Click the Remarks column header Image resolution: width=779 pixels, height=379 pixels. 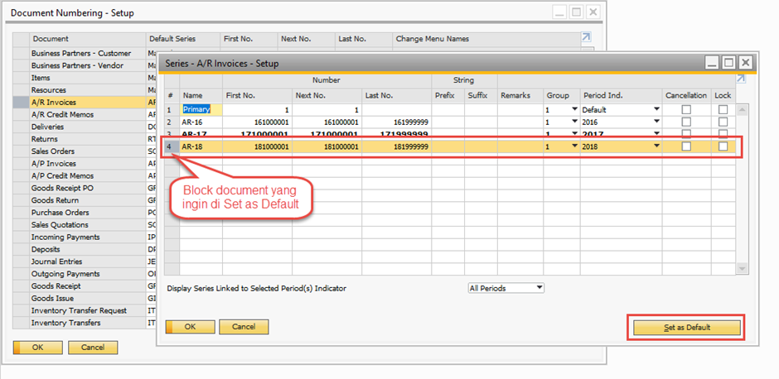[520, 95]
